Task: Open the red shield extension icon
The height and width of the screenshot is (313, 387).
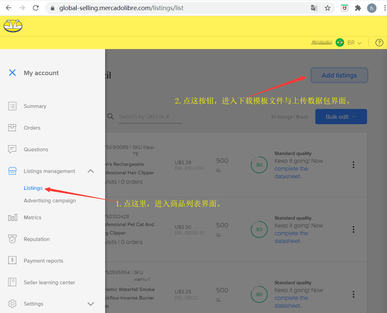Action: pyautogui.click(x=344, y=8)
